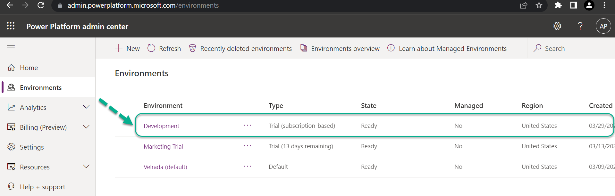Click Learn about Managed Environments
This screenshot has height=196, width=615.
(x=447, y=48)
